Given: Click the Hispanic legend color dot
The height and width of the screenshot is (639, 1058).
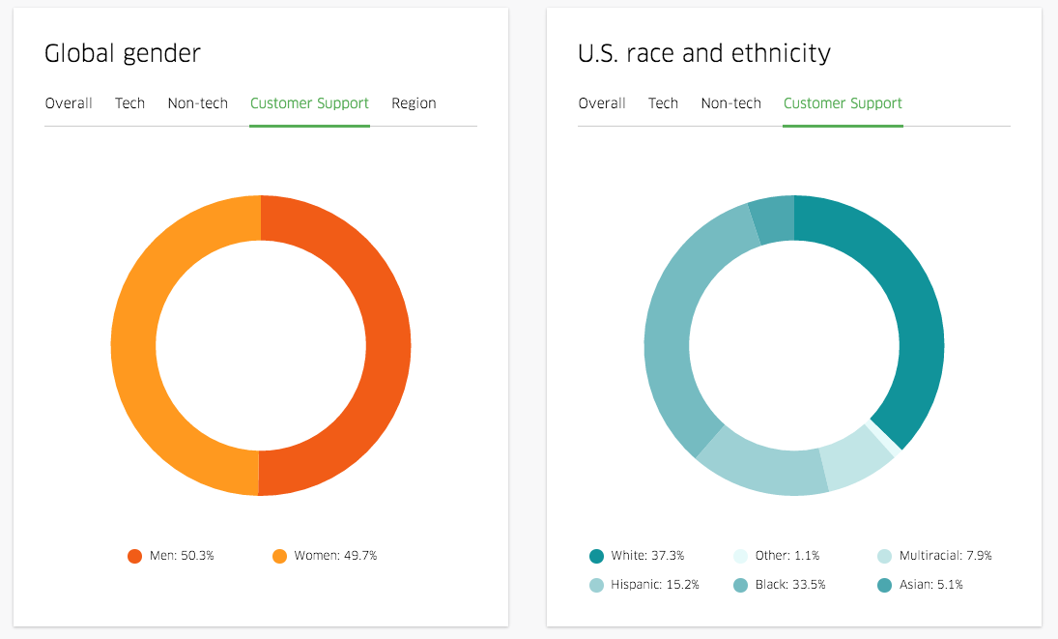Looking at the screenshot, I should coord(596,585).
